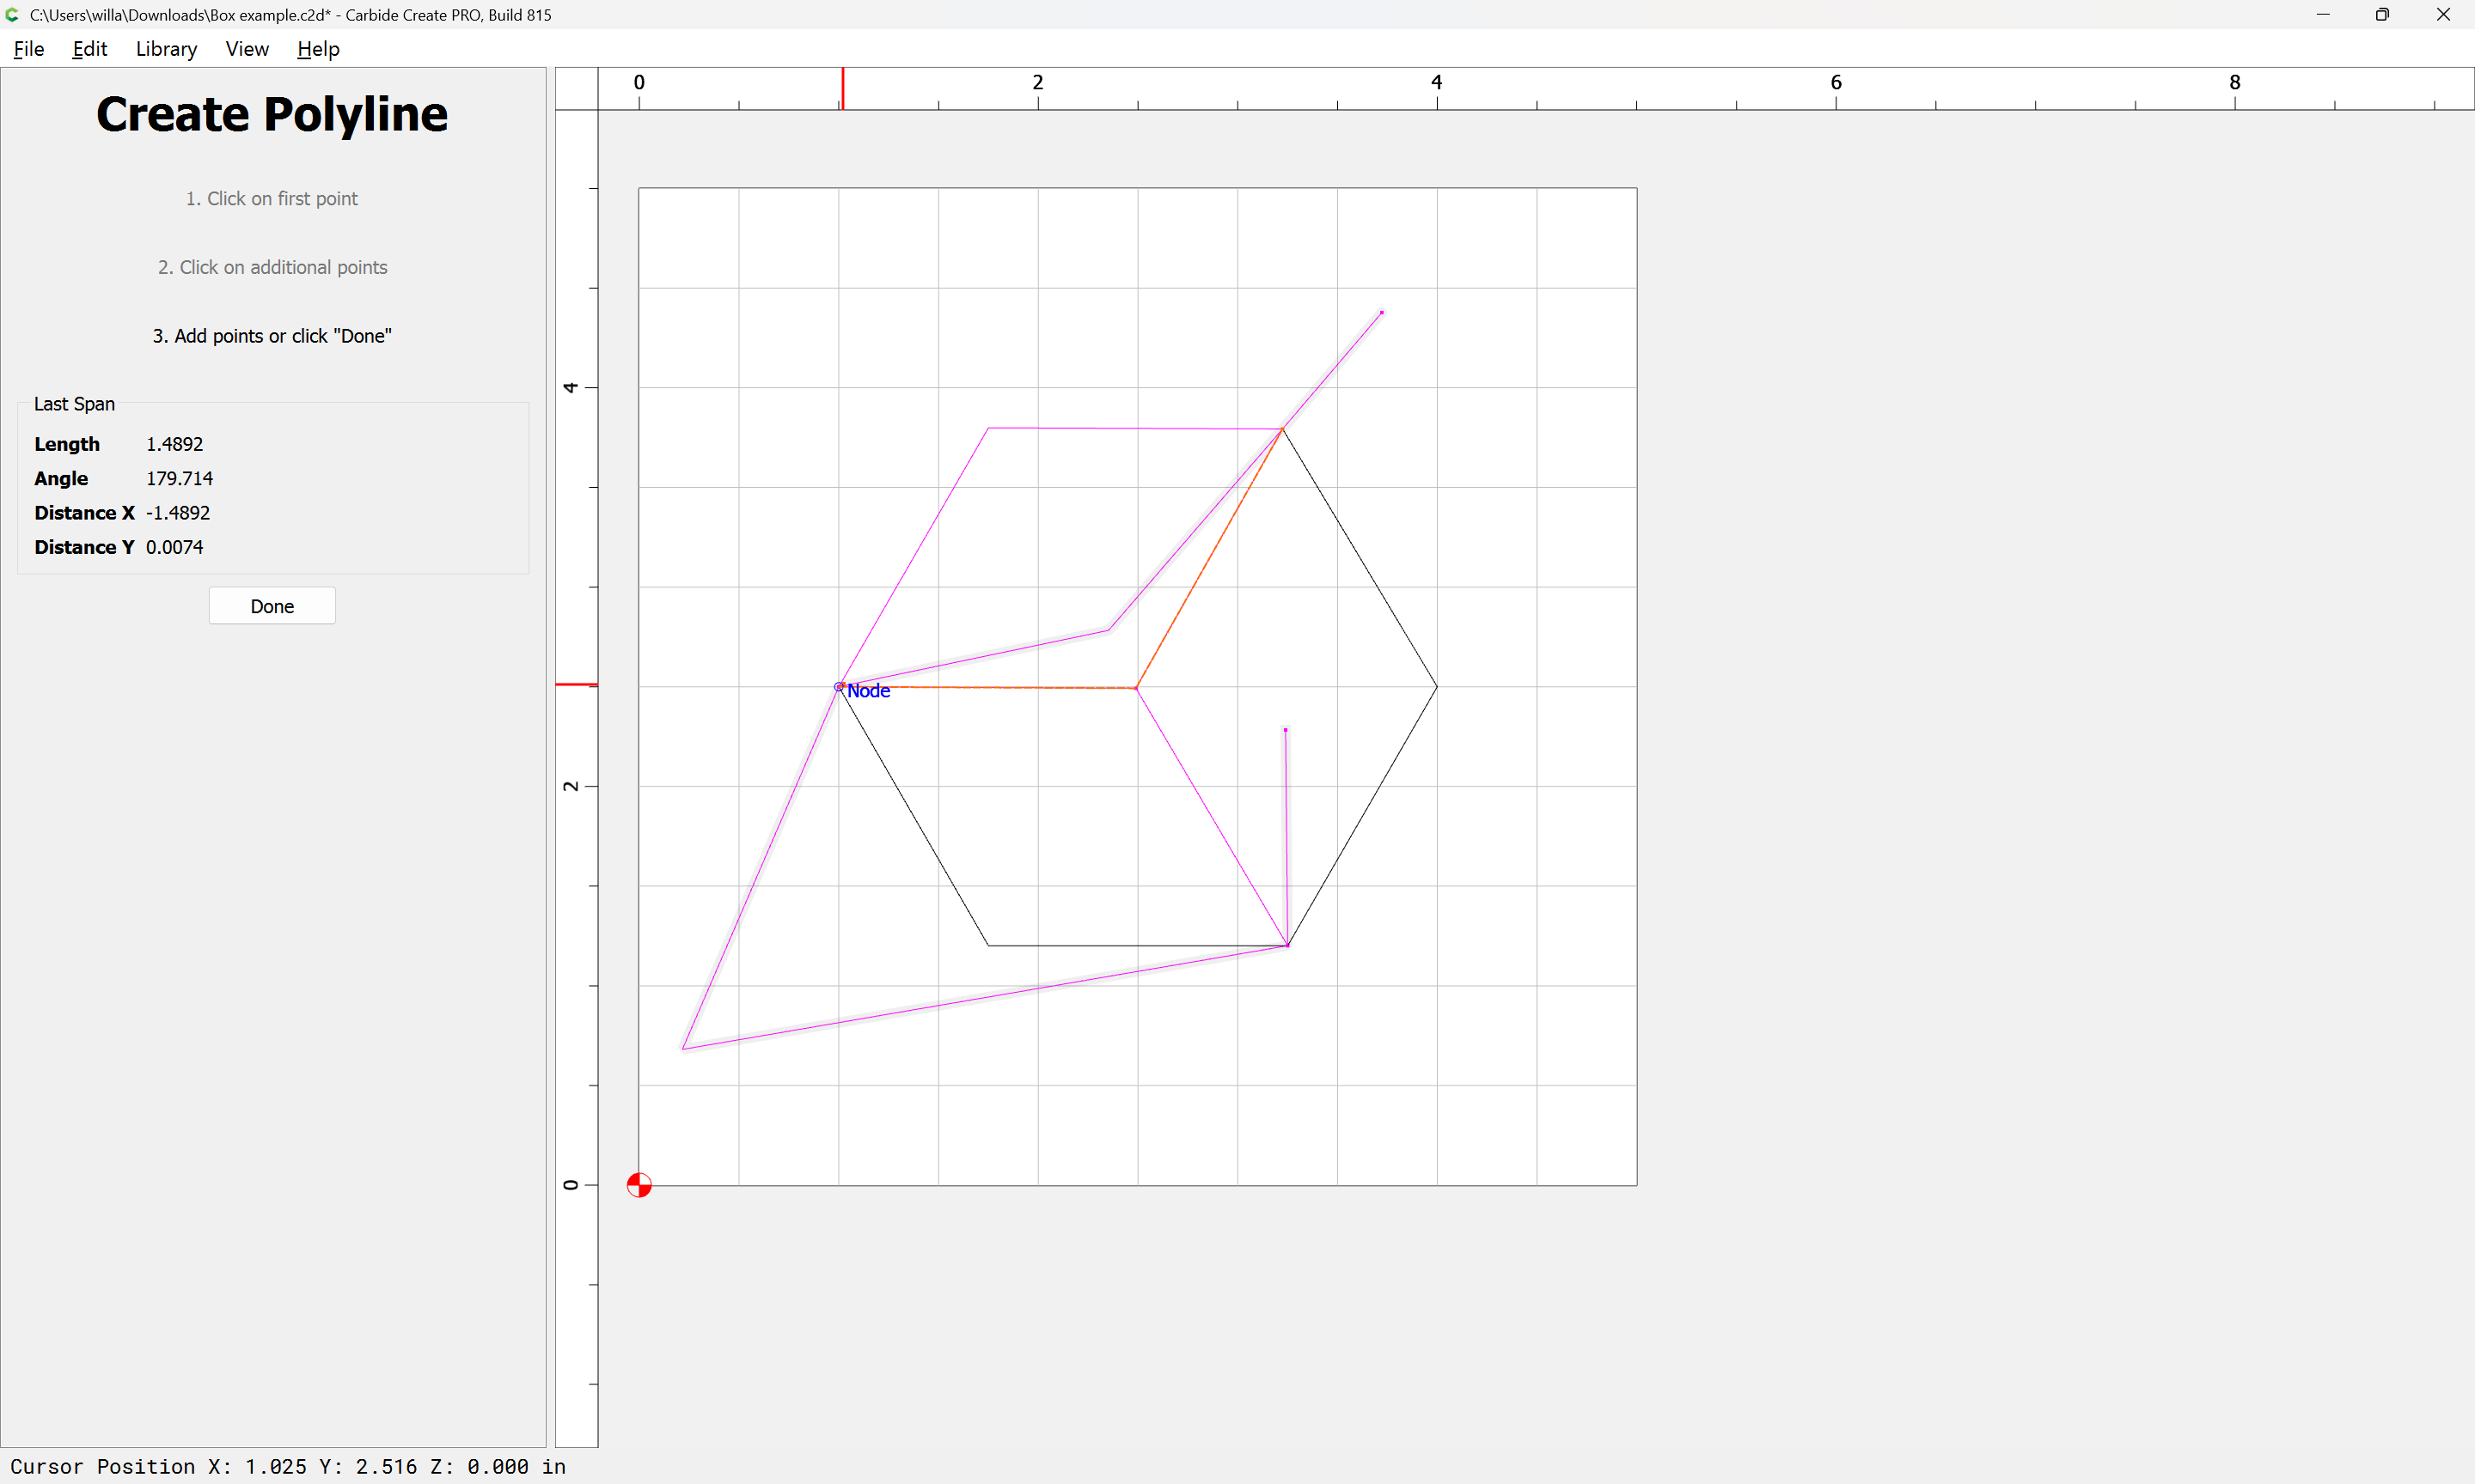The height and width of the screenshot is (1484, 2475).
Task: Open the Edit menu
Action: pos(89,49)
